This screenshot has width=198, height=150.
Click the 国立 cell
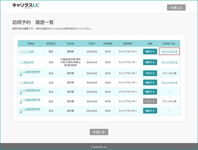[51, 52]
